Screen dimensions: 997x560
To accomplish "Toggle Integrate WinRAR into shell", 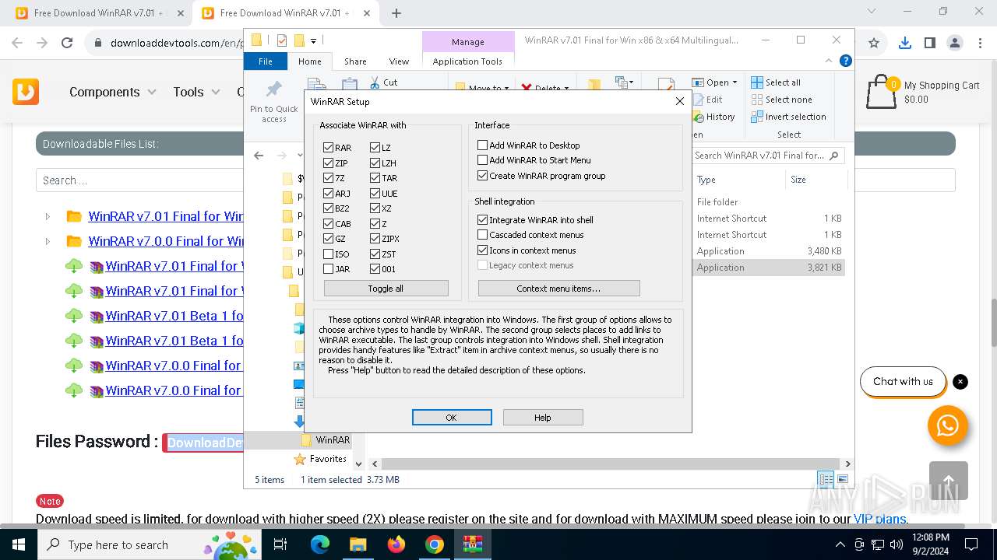I will (483, 220).
